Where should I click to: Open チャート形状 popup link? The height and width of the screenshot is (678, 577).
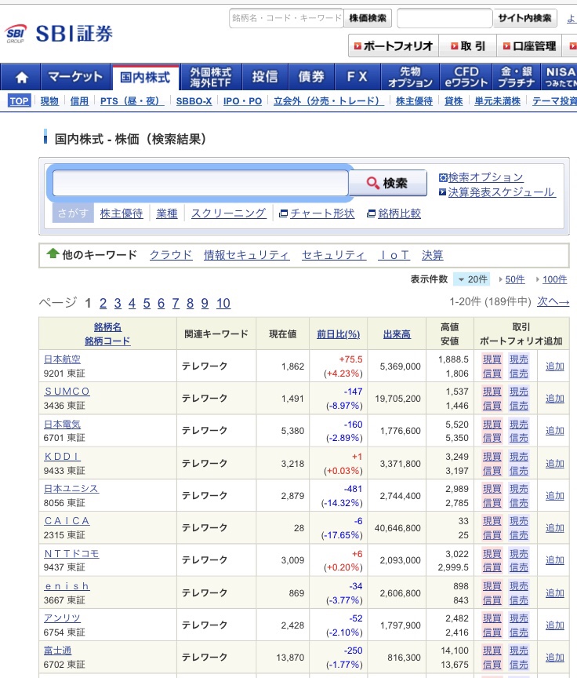317,213
